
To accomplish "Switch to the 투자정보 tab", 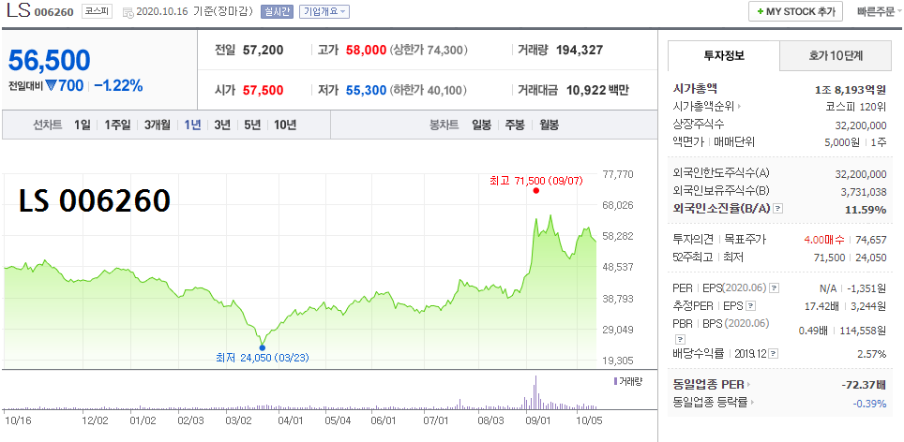I will point(724,56).
